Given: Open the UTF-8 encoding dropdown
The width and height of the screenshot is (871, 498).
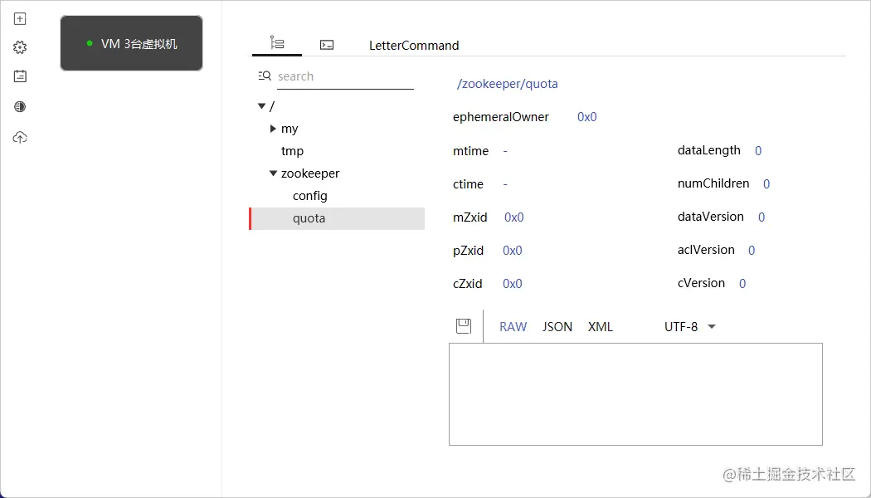Looking at the screenshot, I should click(x=690, y=327).
